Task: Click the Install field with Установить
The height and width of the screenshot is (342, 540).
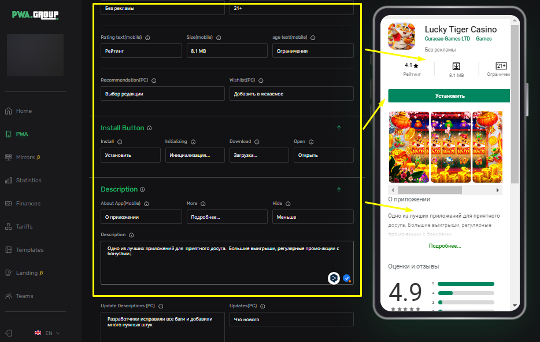Action: [131, 155]
